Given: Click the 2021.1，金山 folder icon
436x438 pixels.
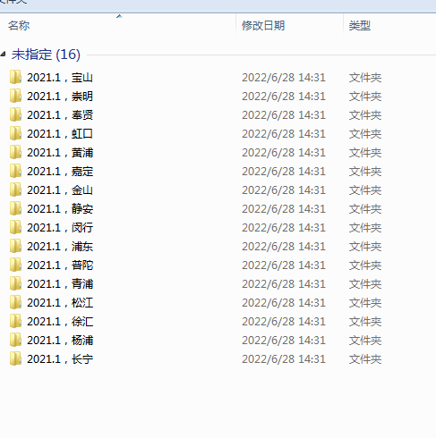Looking at the screenshot, I should (x=15, y=190).
